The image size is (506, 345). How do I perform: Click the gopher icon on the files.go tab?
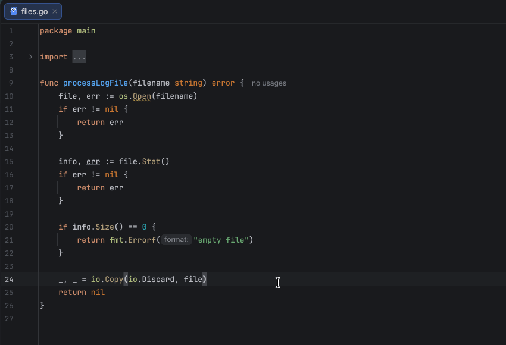[13, 11]
